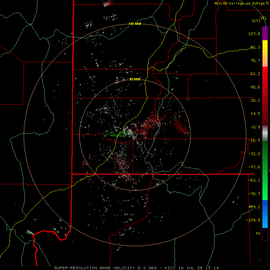Click the -109.8 scale value

[x=253, y=220]
